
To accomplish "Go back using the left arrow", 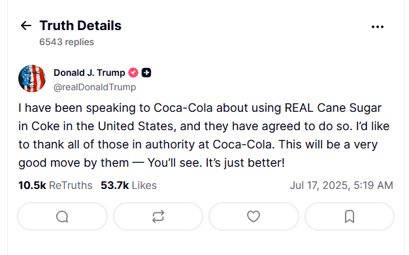I will [x=26, y=25].
